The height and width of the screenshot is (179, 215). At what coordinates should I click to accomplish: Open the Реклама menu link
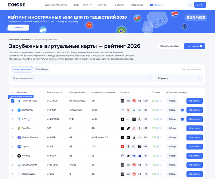158,5
